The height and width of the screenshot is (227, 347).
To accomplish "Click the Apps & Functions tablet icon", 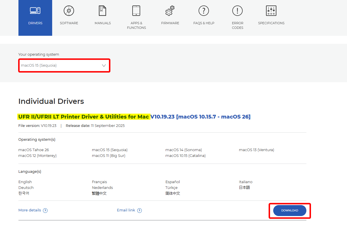I will click(x=136, y=11).
